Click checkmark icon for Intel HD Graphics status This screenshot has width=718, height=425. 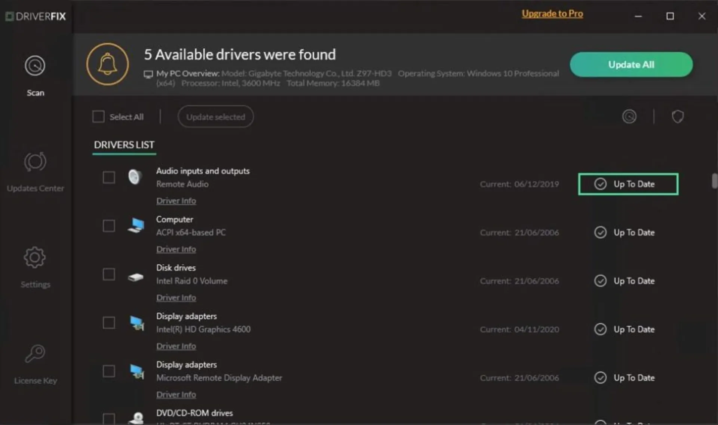600,329
